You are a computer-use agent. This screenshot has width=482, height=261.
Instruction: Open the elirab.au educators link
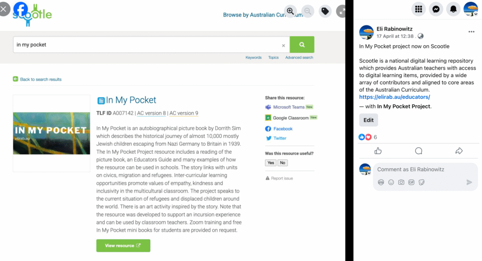[x=394, y=97]
